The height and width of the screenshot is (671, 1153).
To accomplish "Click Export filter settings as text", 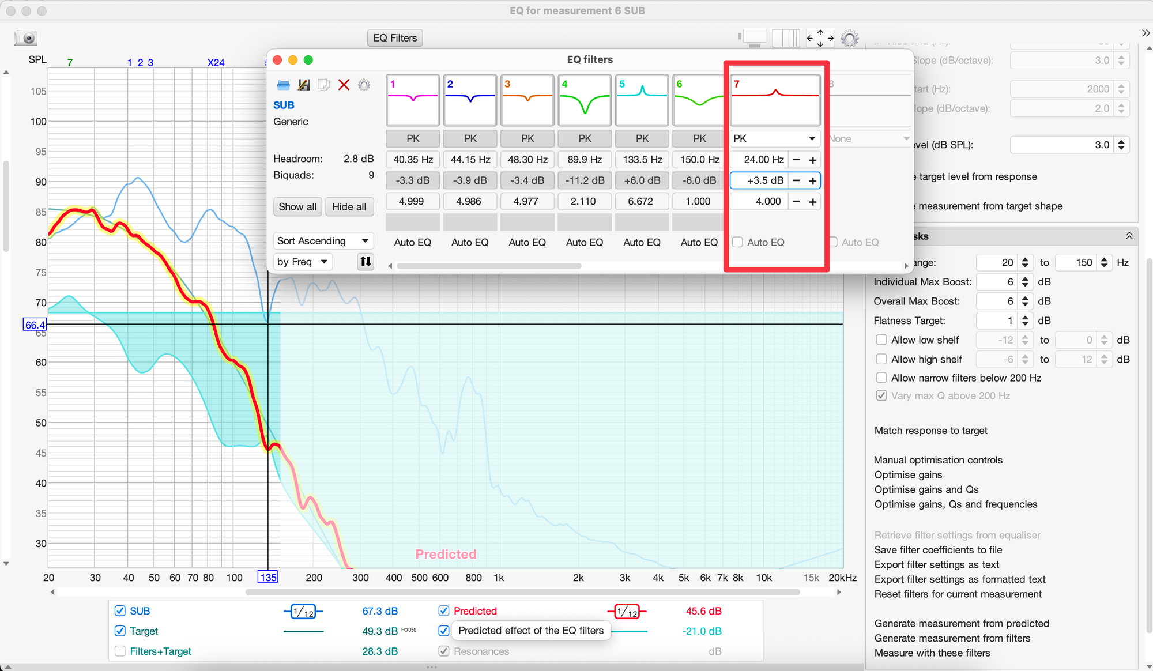I will pos(936,564).
